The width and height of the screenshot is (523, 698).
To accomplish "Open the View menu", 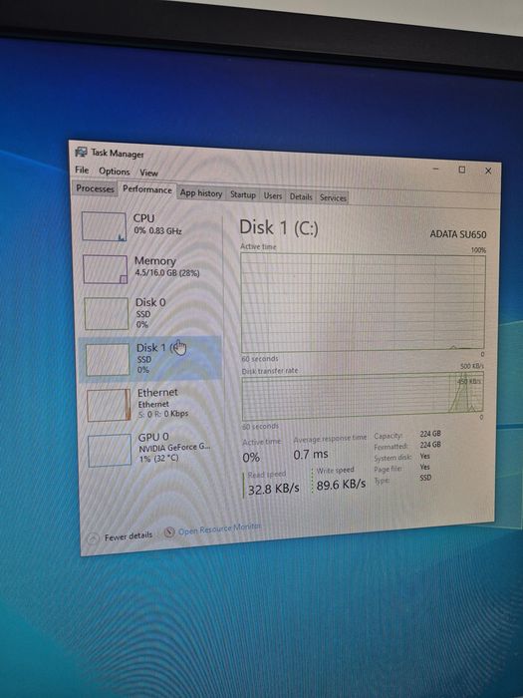I will coord(148,173).
